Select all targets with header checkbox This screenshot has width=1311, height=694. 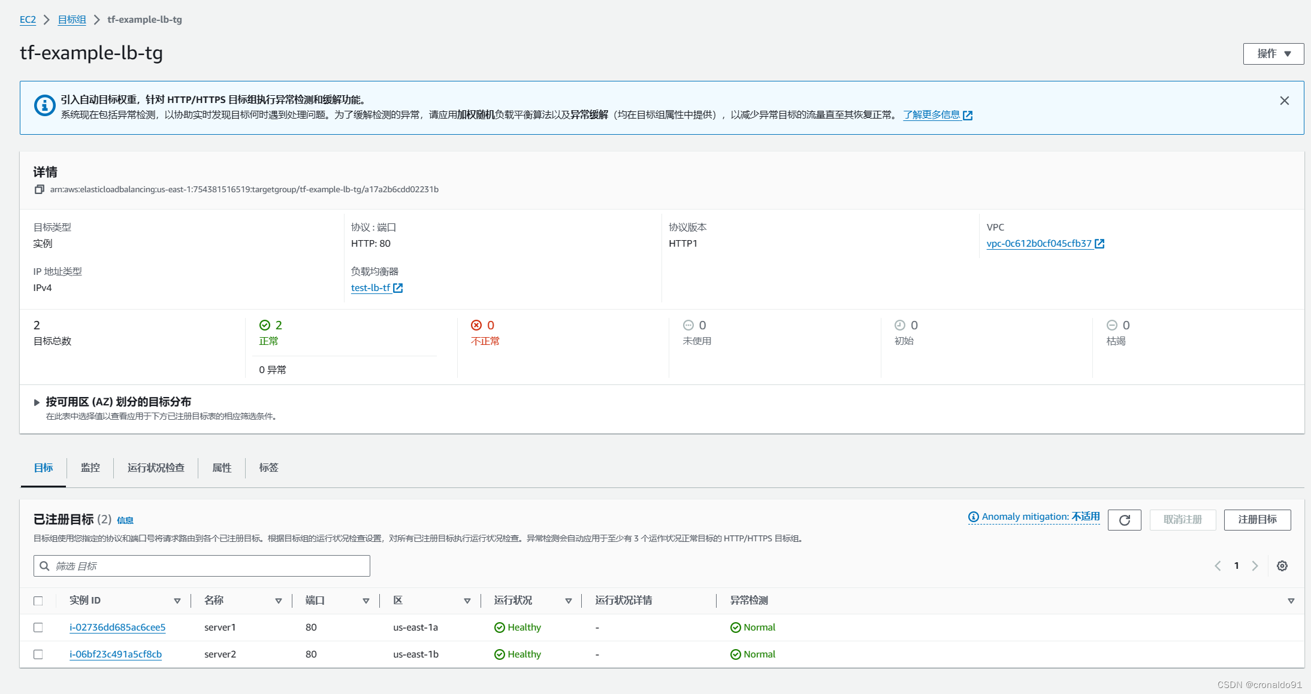tap(38, 601)
